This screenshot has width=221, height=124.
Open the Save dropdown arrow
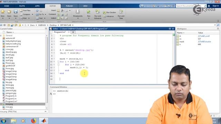[16, 18]
